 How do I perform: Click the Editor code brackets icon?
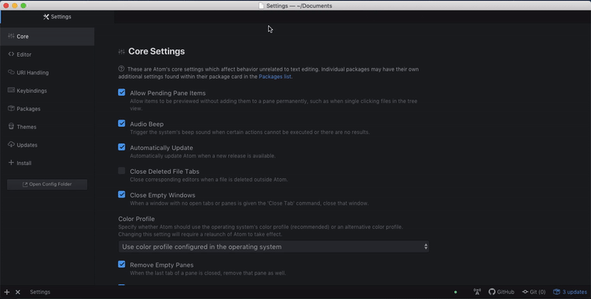[11, 54]
